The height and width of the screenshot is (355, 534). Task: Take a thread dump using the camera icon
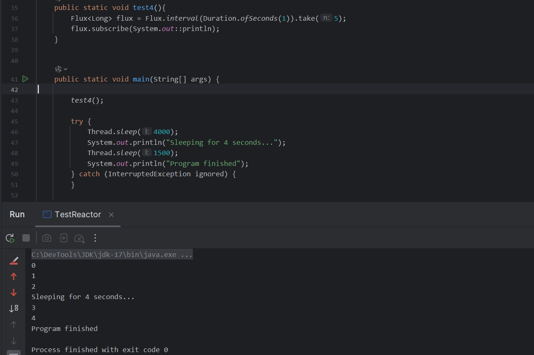47,238
